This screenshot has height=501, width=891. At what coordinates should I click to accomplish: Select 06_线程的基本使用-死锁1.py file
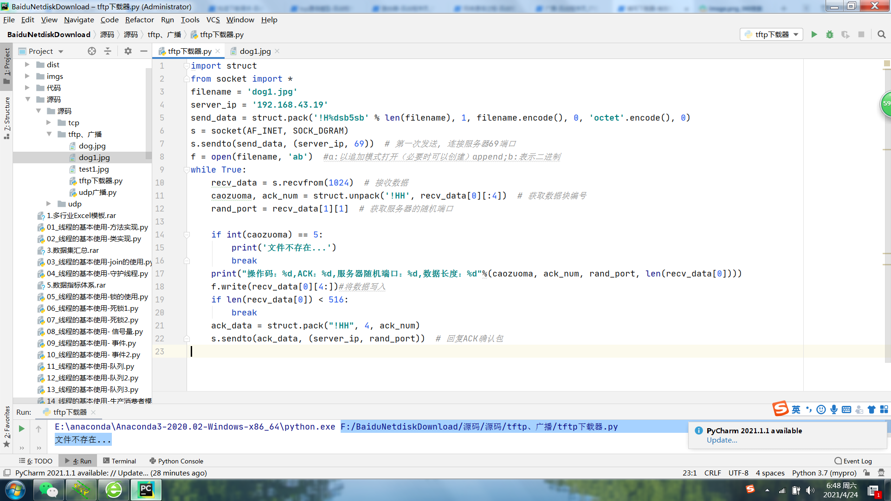[x=92, y=308]
